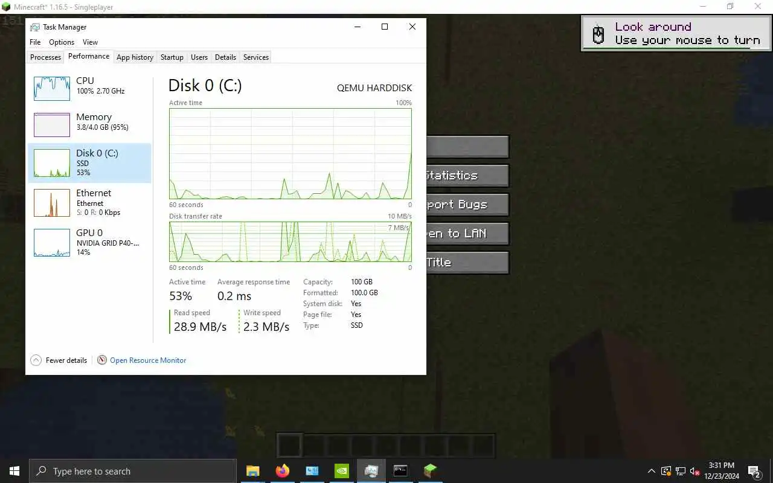This screenshot has width=773, height=483.
Task: Switch to the Performance tab
Action: [x=89, y=56]
